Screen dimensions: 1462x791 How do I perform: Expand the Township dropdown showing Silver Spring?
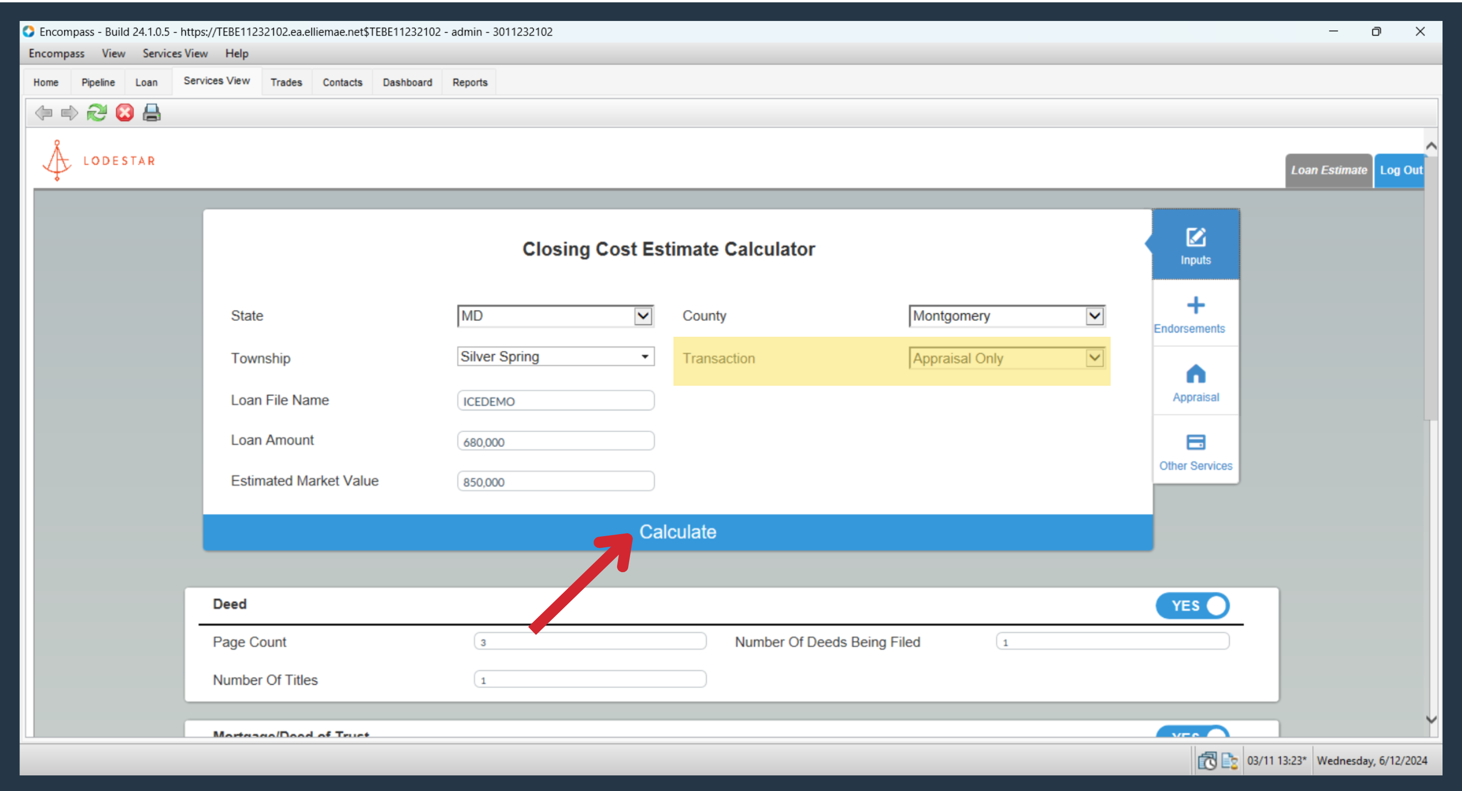556,356
